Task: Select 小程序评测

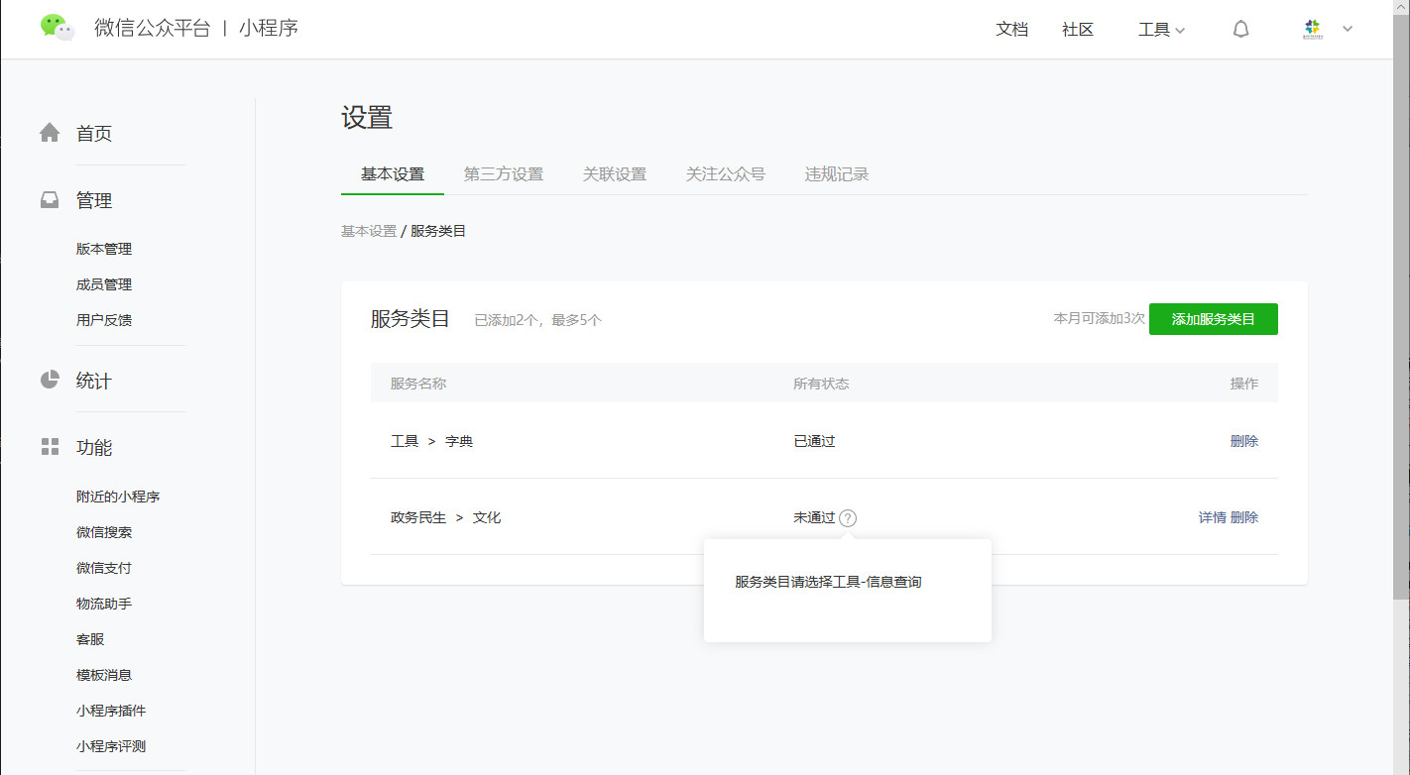Action: (x=111, y=746)
